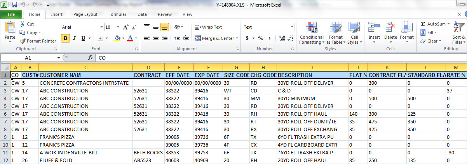
Task: Click the fx Insert Function icon
Action: 91,58
